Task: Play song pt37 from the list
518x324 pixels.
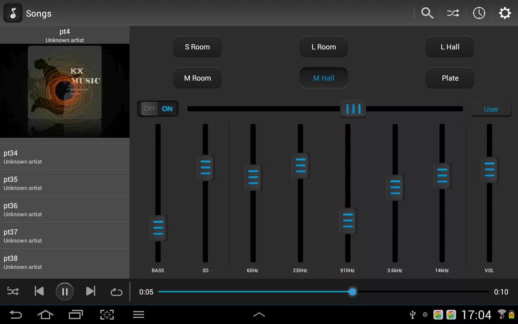Action: point(65,236)
